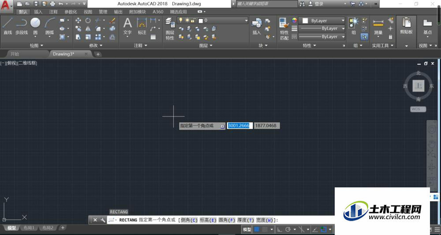Toggle grid display in status bar
The width and height of the screenshot is (441, 235).
point(257,229)
